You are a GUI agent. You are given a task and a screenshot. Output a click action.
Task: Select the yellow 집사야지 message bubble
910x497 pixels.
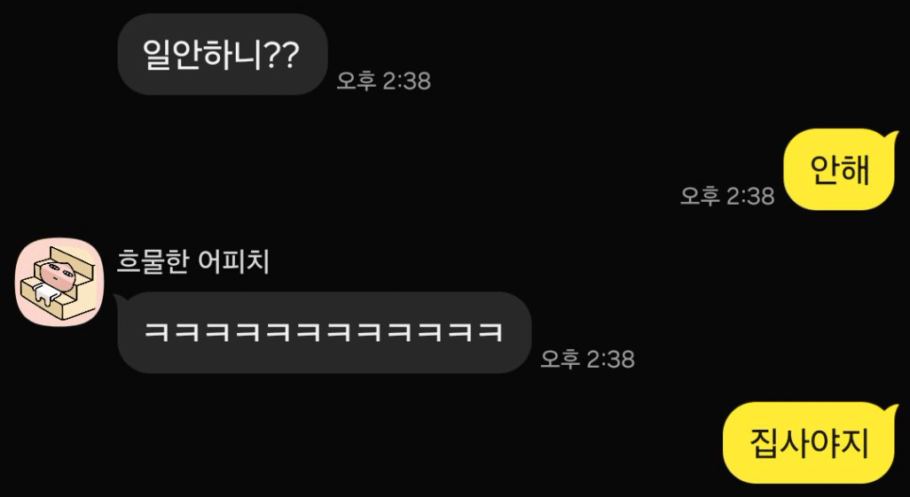(x=810, y=443)
